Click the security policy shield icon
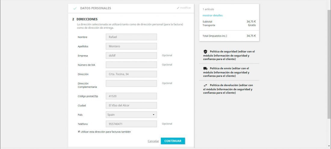The width and height of the screenshot is (331, 149). [205, 52]
